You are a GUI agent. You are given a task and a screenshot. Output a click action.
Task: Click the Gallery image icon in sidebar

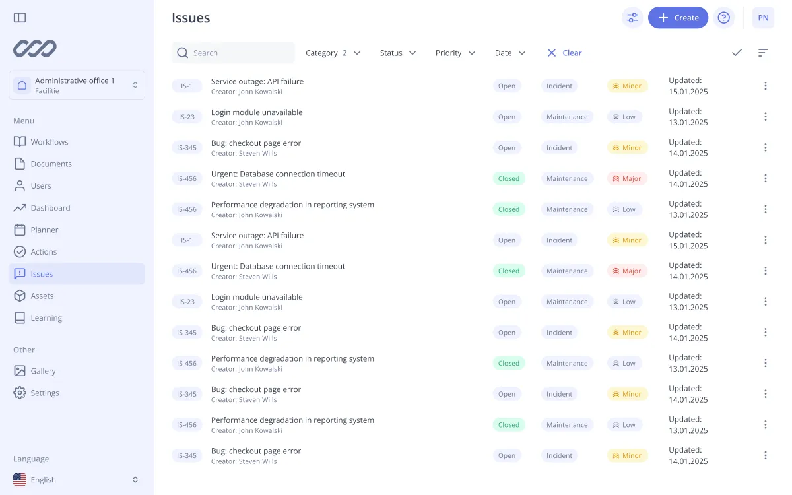[20, 371]
